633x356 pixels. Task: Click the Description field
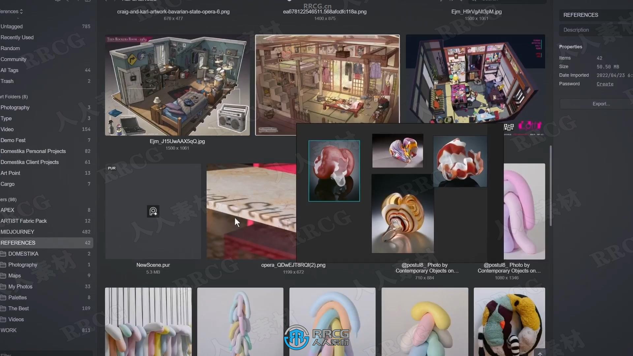click(x=596, y=30)
